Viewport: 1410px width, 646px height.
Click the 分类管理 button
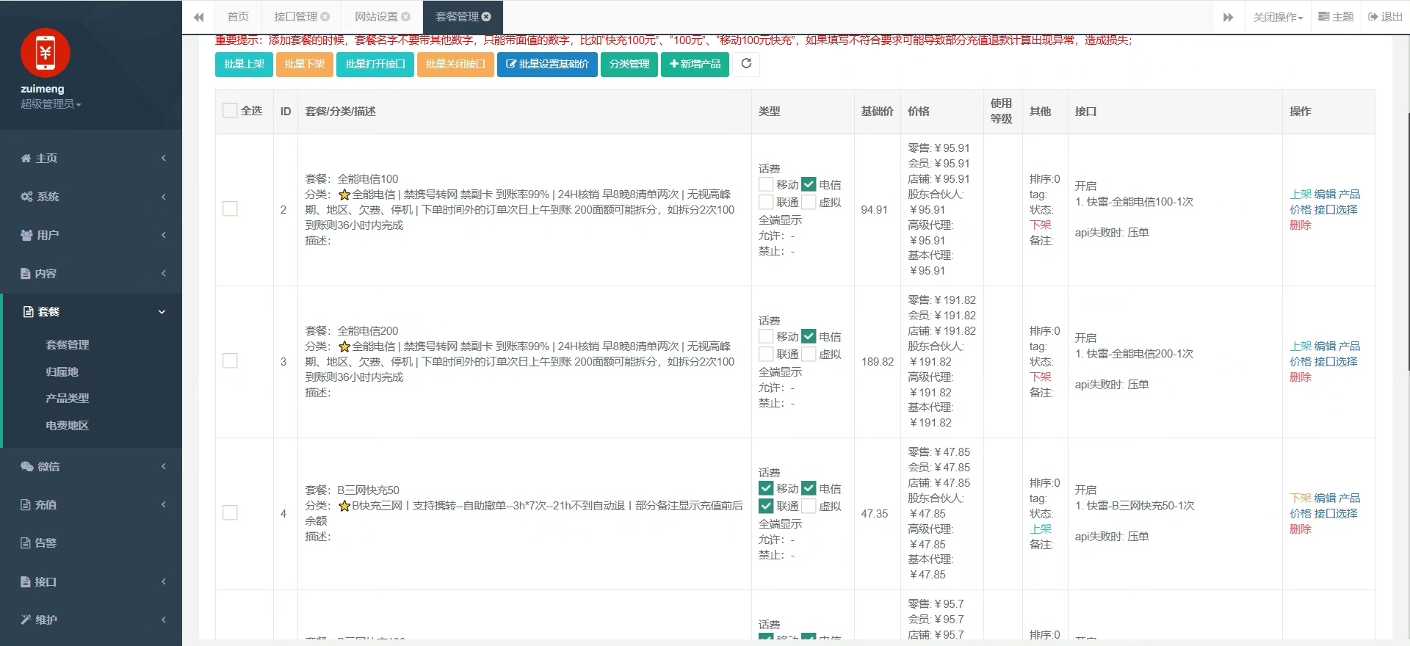tap(629, 64)
